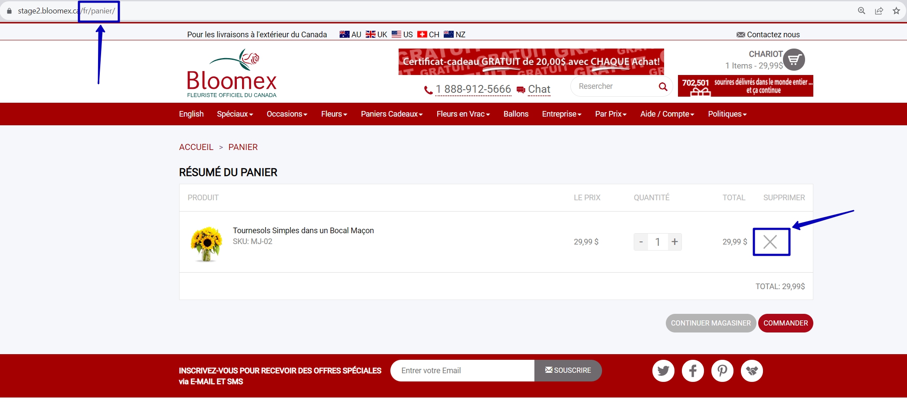
Task: Open the shopping cart (chariot) icon
Action: [794, 60]
